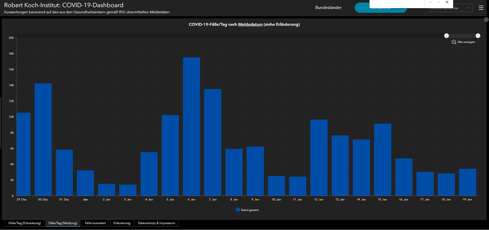
Task: Switch view to Landkreise
Action: point(381,10)
